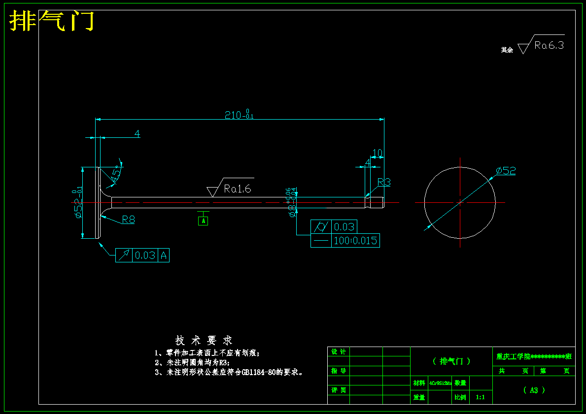
Task: Select the material value "4Cr9Si2Mn"
Action: tap(440, 383)
